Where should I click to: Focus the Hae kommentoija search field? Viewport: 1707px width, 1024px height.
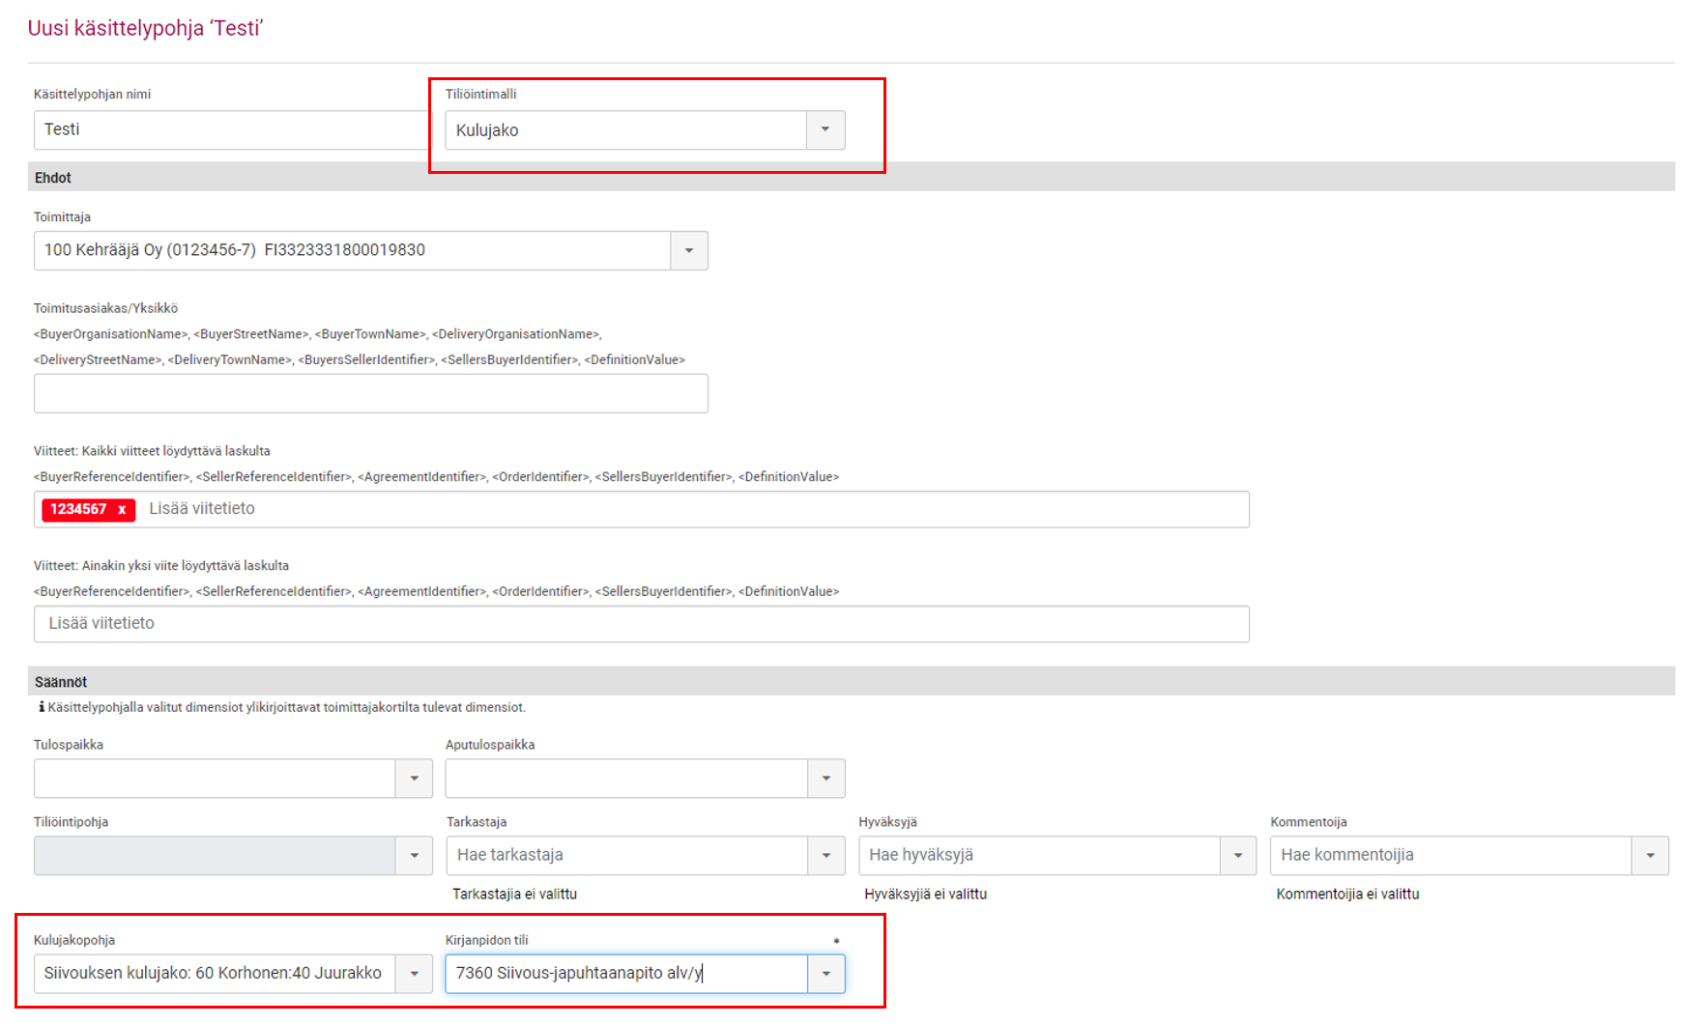pyautogui.click(x=1450, y=856)
